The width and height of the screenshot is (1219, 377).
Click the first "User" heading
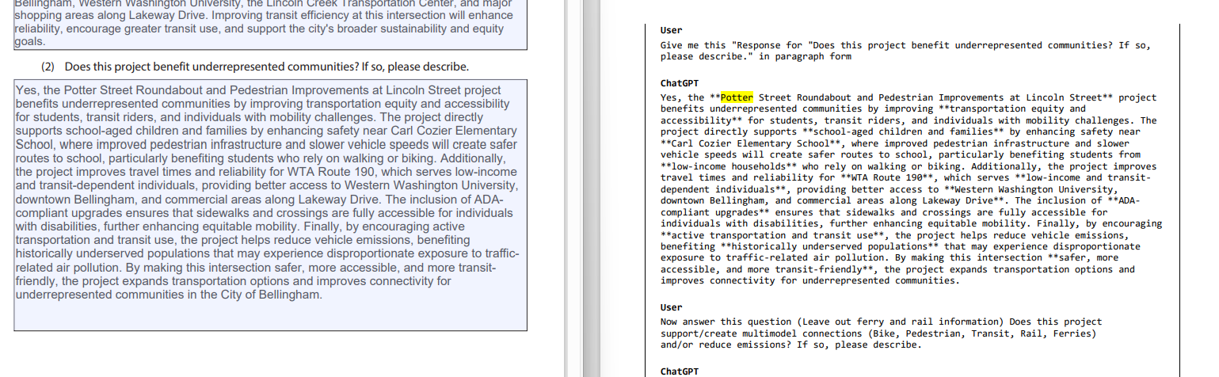pyautogui.click(x=671, y=30)
